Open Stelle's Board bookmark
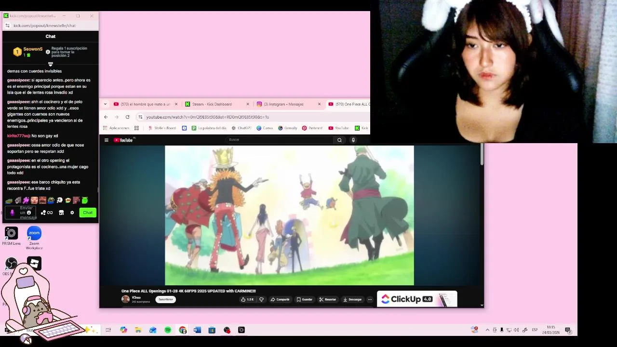 pyautogui.click(x=162, y=128)
